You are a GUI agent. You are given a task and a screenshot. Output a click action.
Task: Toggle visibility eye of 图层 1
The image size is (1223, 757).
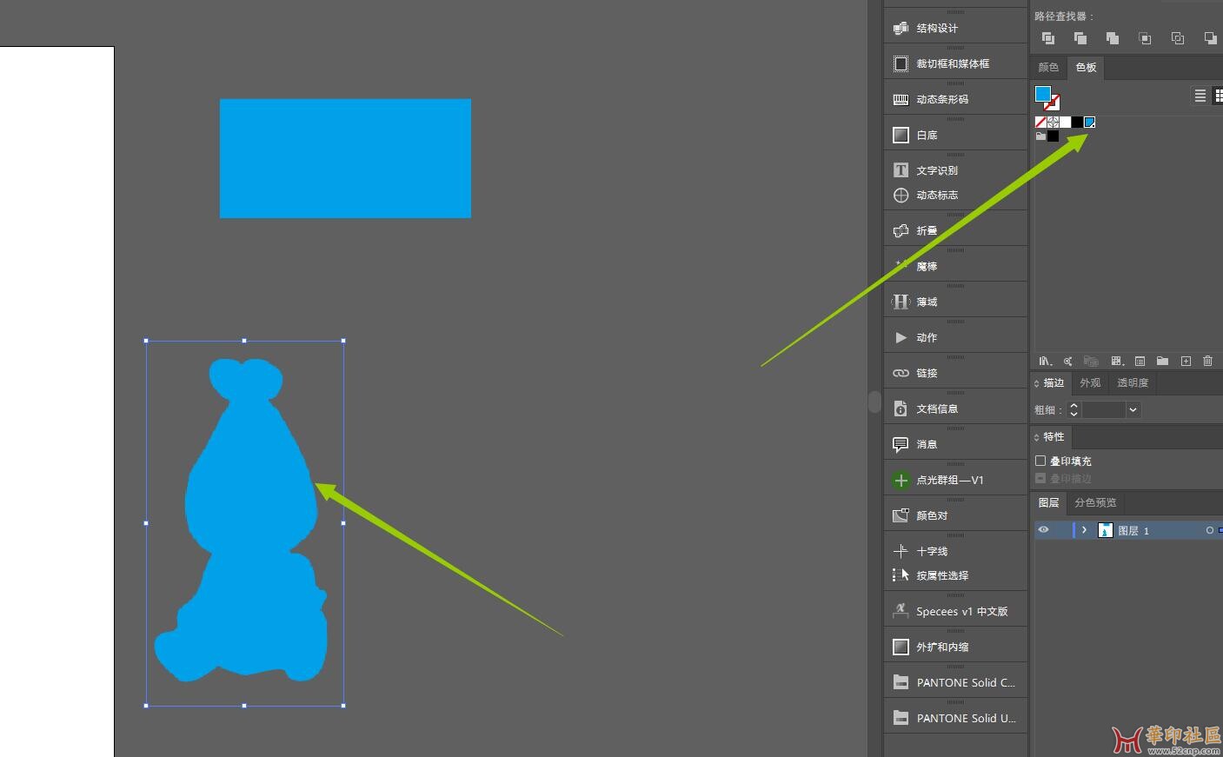(1043, 530)
